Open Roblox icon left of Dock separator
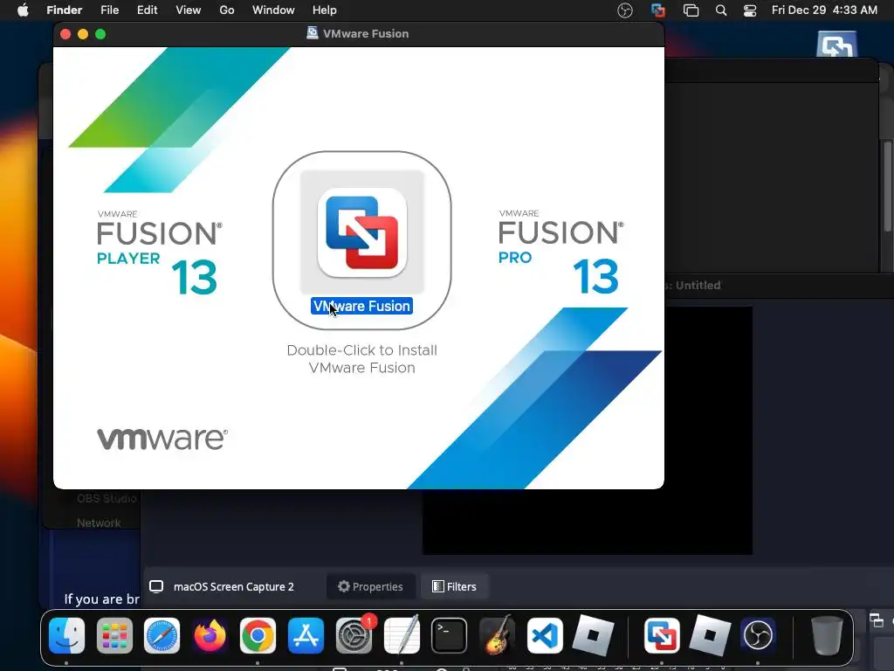This screenshot has width=894, height=671. click(x=593, y=635)
